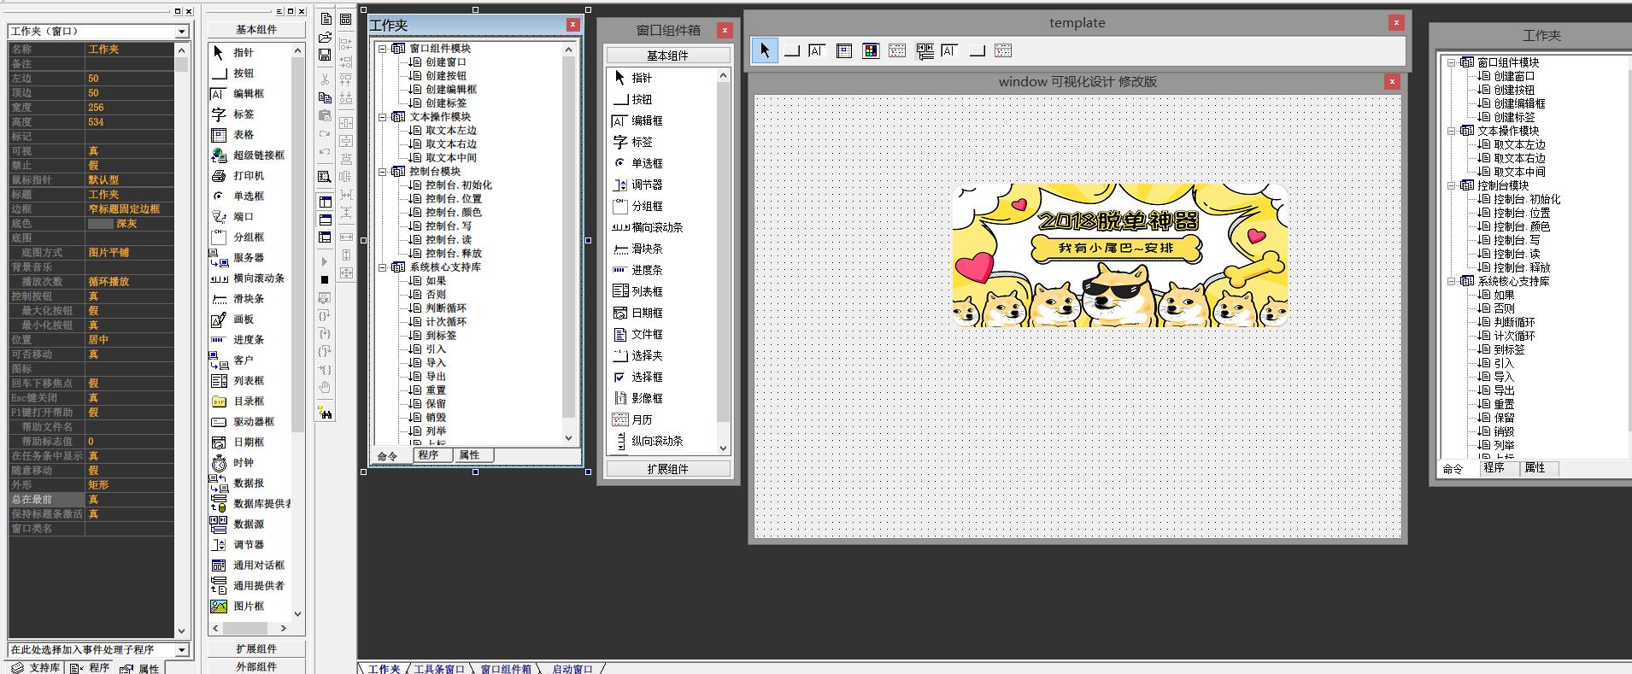Click 边框 value 窄标题固定边框

coord(129,209)
